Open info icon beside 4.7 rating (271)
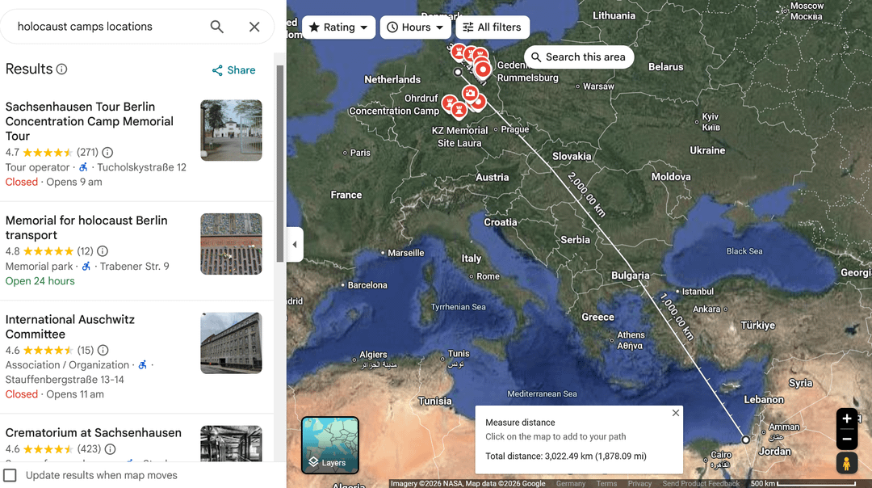 pyautogui.click(x=108, y=153)
